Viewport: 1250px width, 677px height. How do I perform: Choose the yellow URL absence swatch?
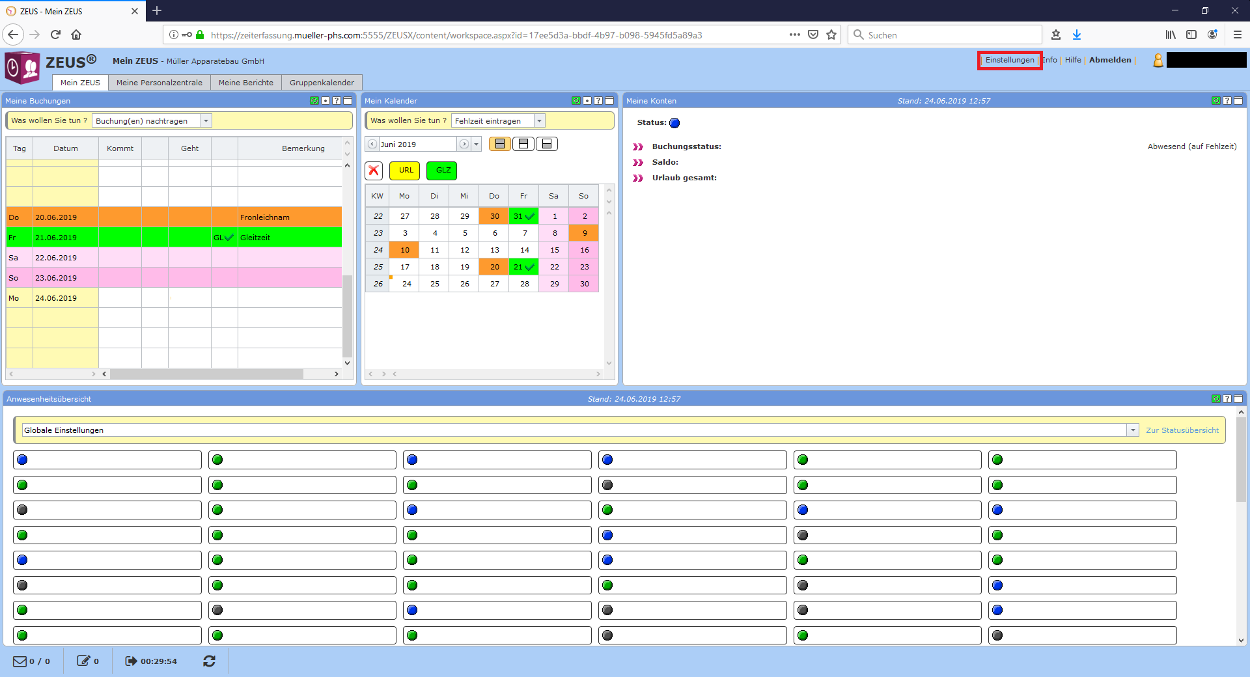(405, 171)
